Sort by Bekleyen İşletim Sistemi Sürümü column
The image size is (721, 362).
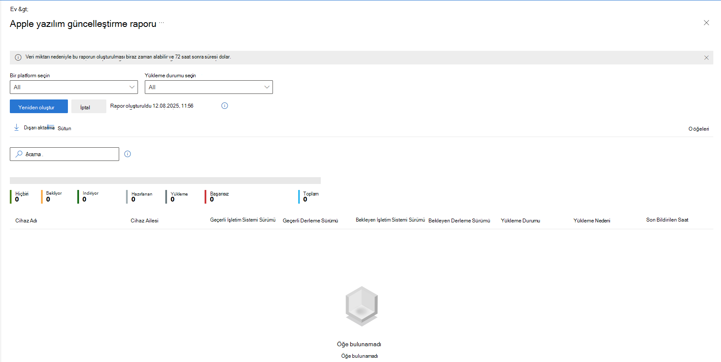pos(390,220)
